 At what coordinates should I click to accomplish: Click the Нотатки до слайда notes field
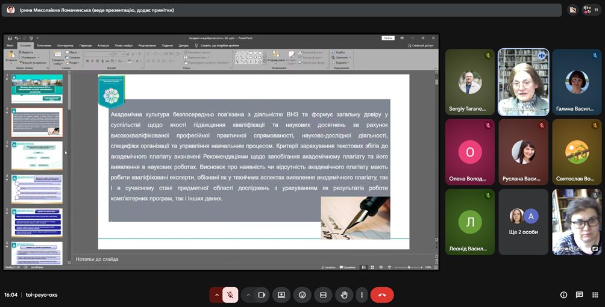point(241,259)
